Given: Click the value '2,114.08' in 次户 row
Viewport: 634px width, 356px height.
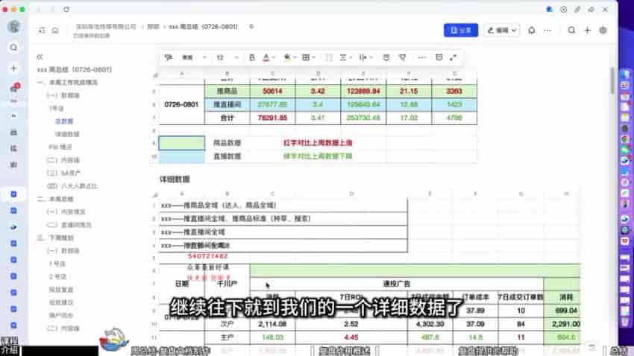Looking at the screenshot, I should 272,324.
